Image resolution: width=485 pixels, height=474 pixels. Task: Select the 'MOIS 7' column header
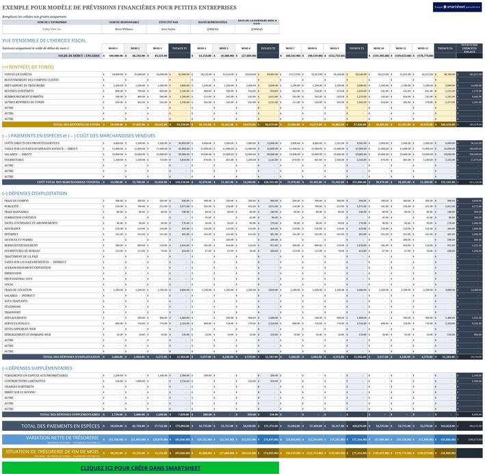tap(290, 49)
